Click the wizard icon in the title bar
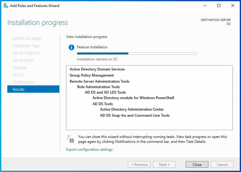Viewport: 241px width, 172px height. click(6, 6)
